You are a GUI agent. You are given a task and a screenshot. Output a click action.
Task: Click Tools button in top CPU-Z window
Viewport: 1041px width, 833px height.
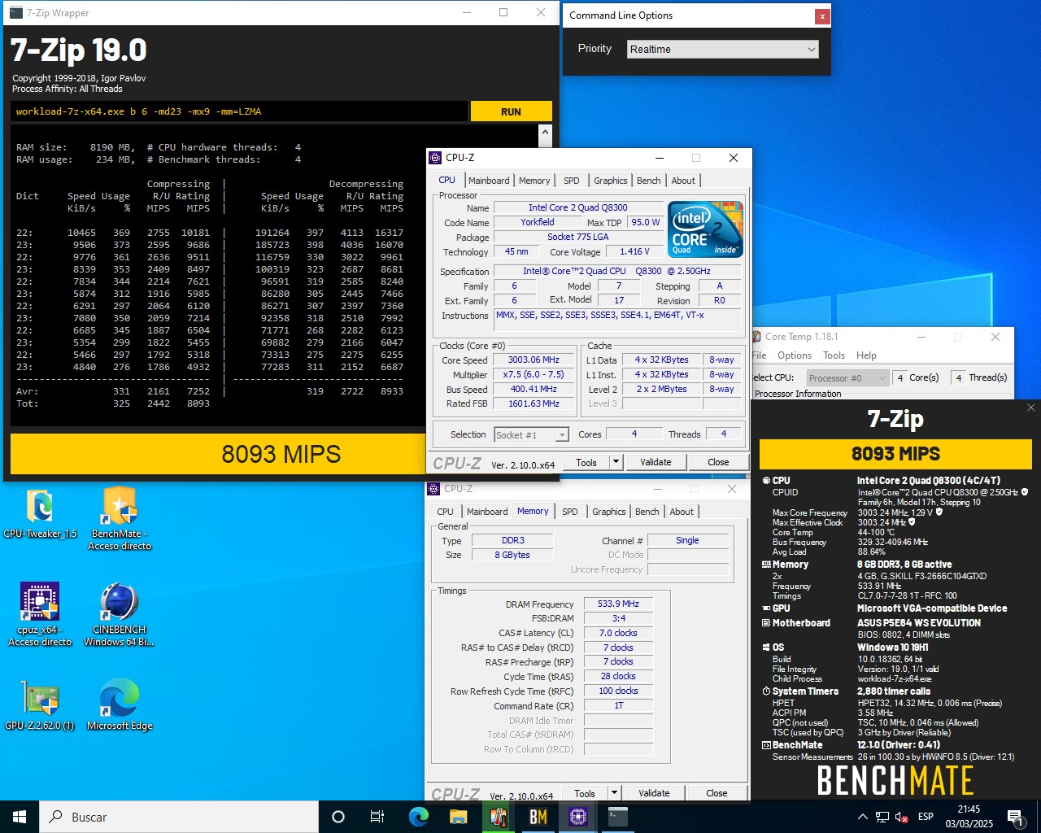586,462
